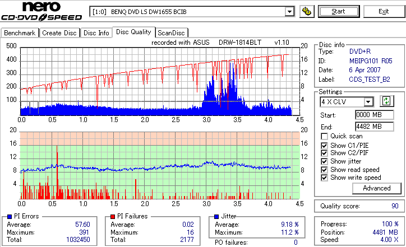The image size is (406, 247).
Task: Click the End 4482 MB field
Action: (x=375, y=127)
